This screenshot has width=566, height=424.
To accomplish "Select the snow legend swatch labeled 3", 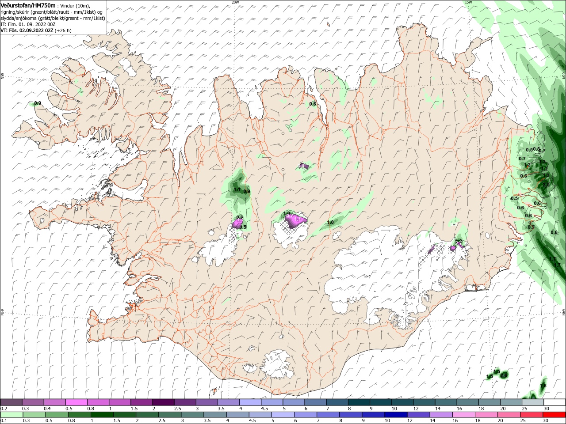I will pyautogui.click(x=207, y=402).
